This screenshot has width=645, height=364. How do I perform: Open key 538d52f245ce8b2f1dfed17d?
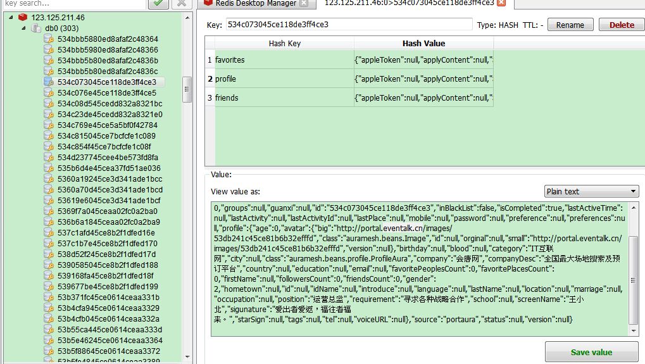click(106, 254)
